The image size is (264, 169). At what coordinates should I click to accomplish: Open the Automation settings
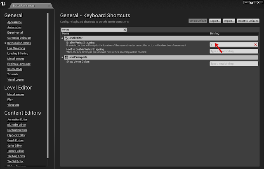(x=14, y=28)
